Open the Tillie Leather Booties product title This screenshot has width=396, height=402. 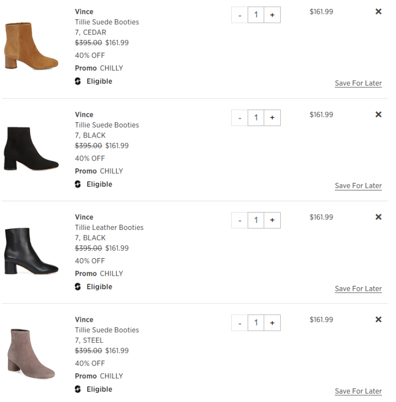point(109,227)
